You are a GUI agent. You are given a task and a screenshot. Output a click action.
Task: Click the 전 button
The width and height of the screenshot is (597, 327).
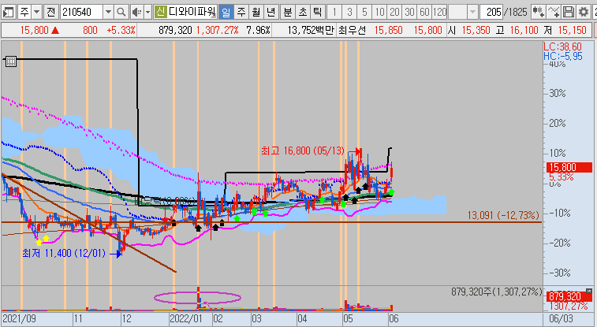point(50,12)
